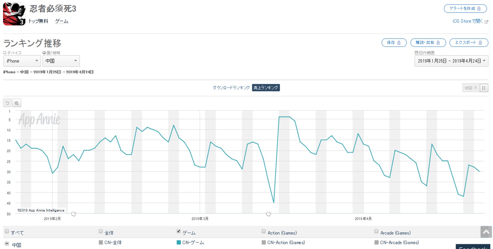Click the event marker in mid-March on timeline
This screenshot has height=249, width=493.
[x=268, y=214]
